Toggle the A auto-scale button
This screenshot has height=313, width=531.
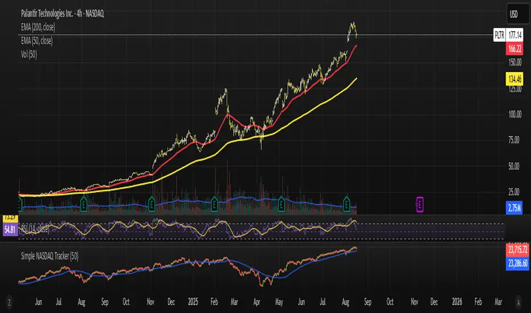tap(518, 303)
